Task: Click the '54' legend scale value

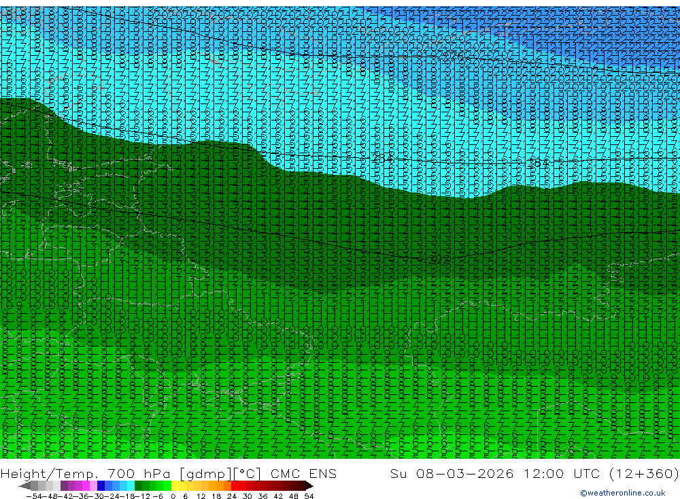Action: tap(309, 496)
